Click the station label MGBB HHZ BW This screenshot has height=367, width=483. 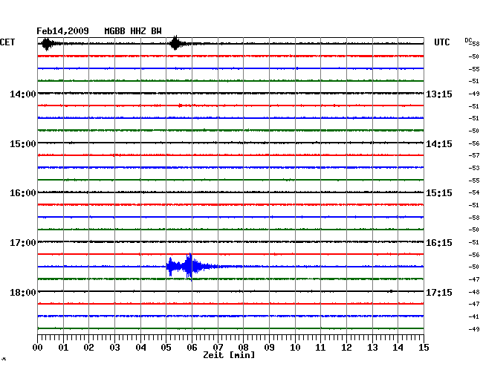pos(133,31)
